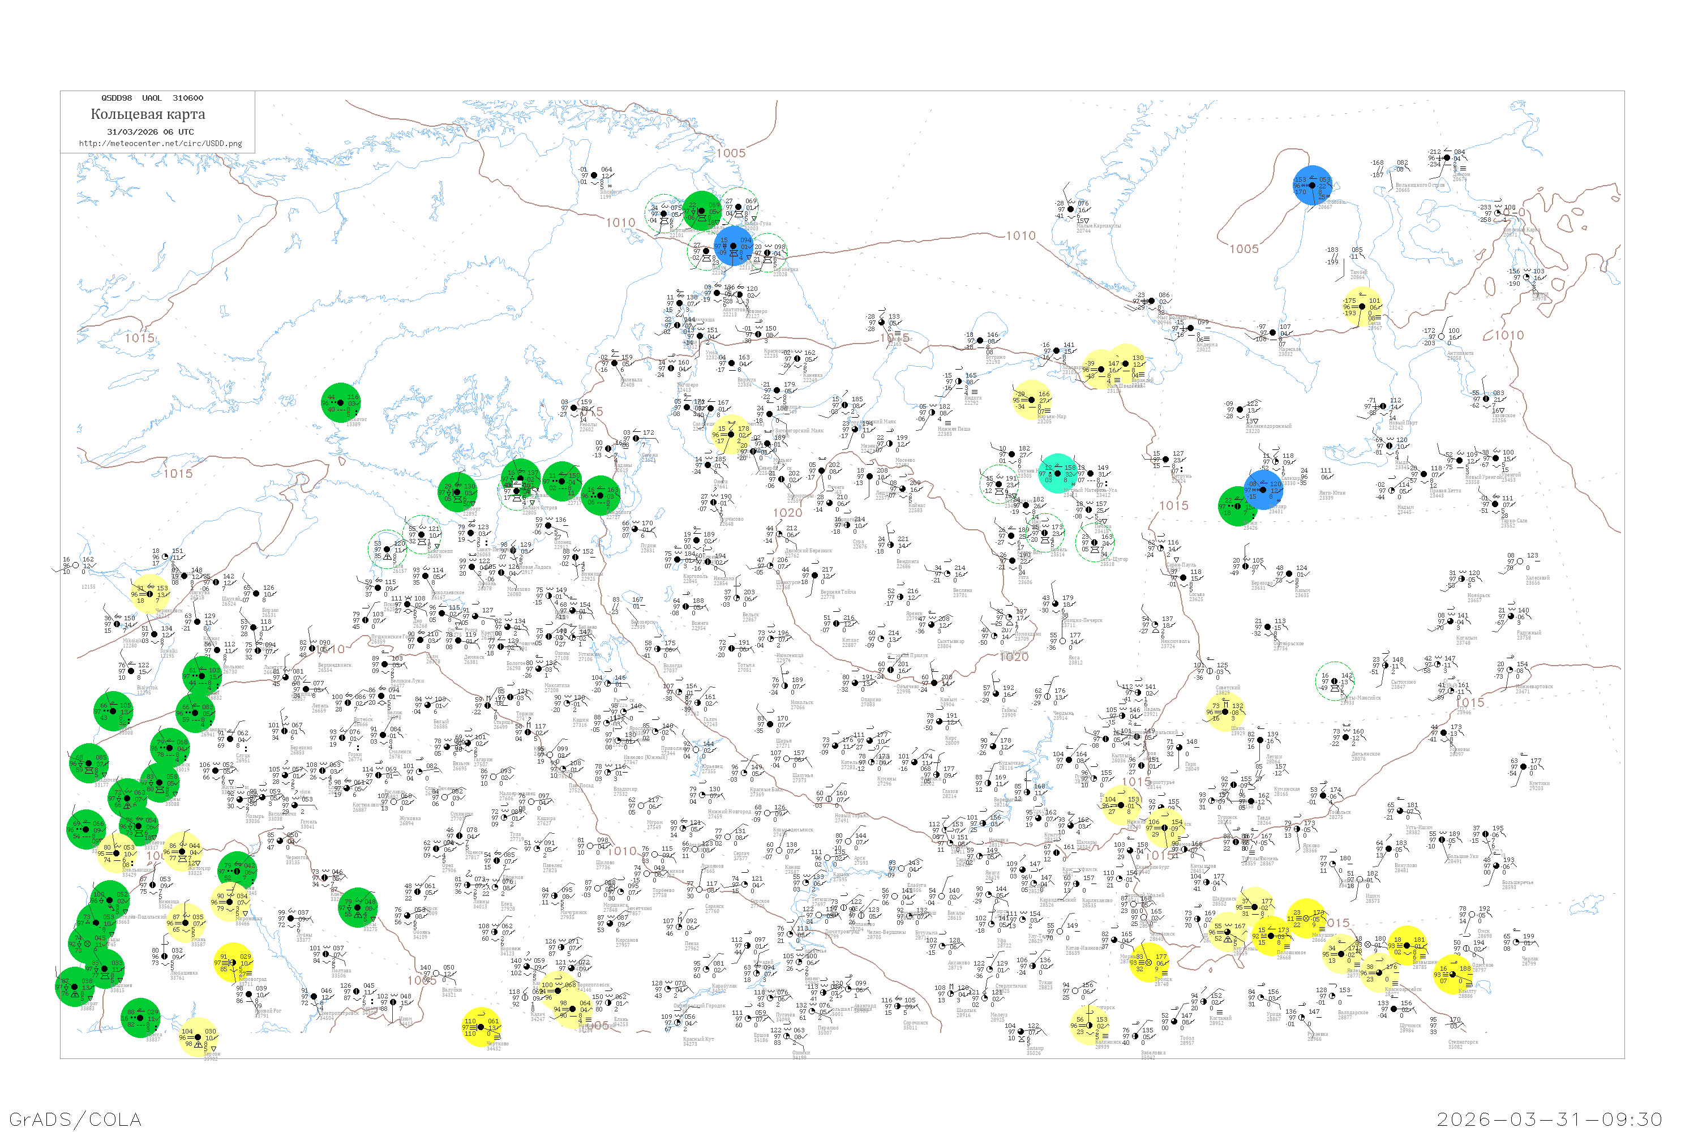Select the Новый Порт station symbol

[1383, 406]
